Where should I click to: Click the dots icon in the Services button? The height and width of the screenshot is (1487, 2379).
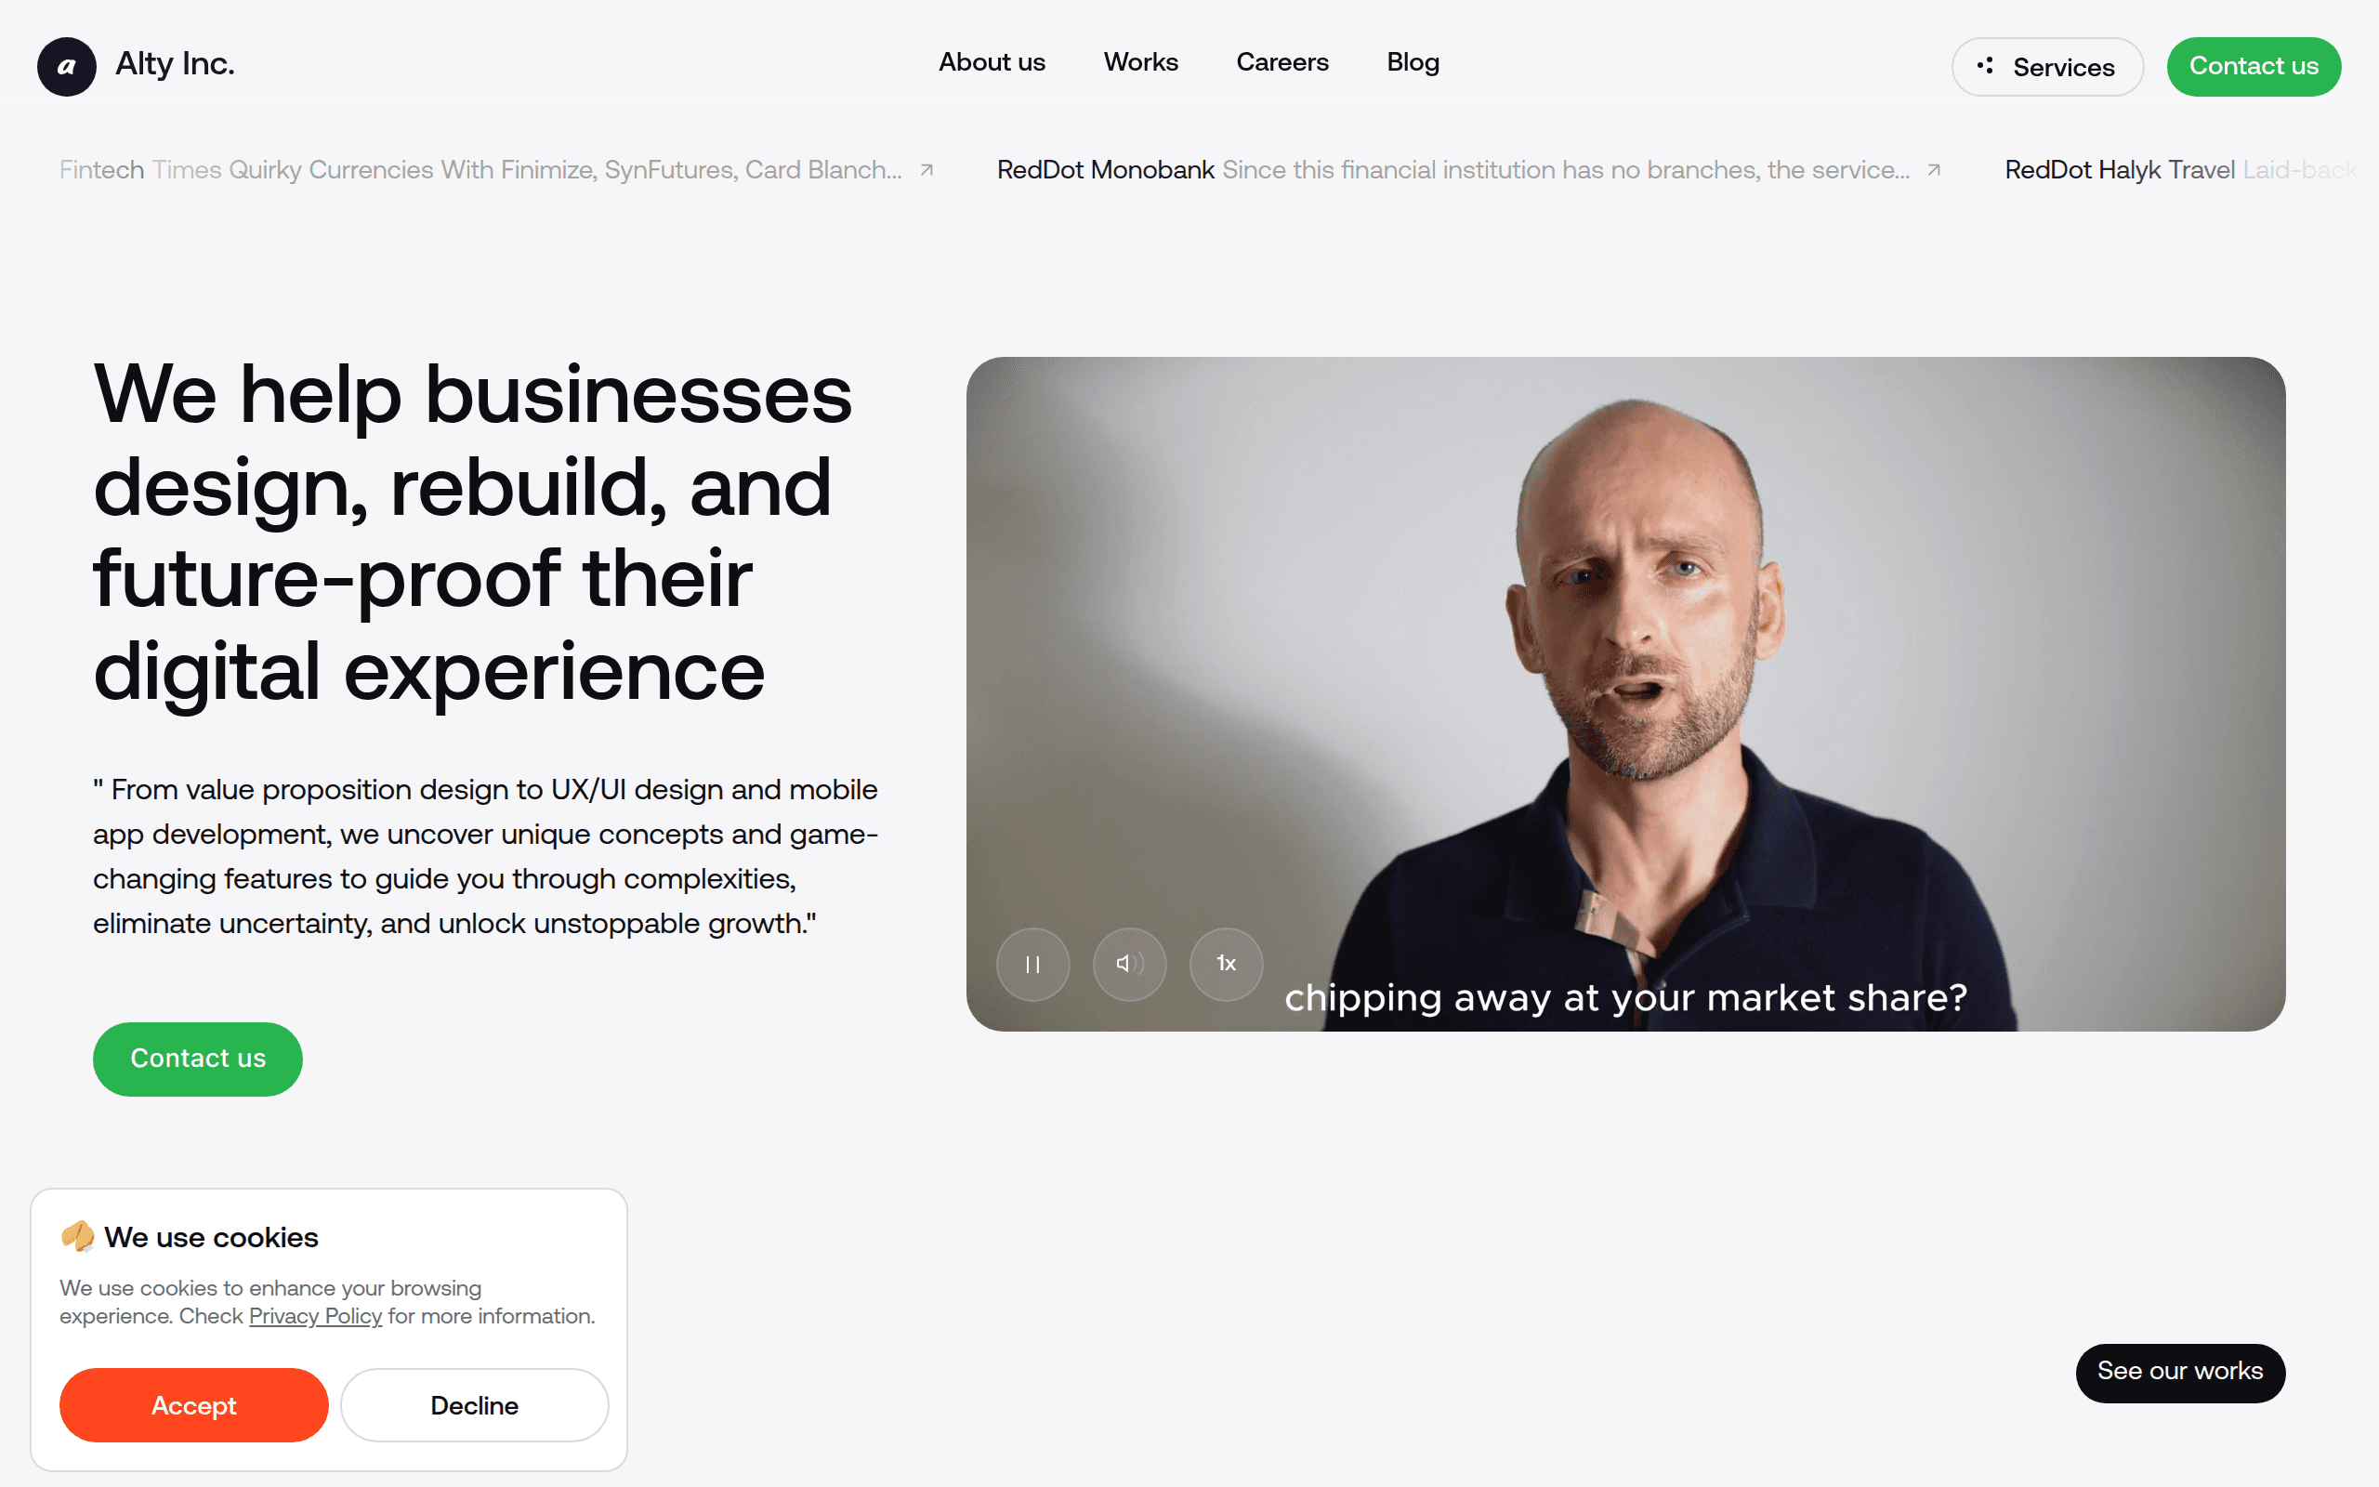point(1986,66)
